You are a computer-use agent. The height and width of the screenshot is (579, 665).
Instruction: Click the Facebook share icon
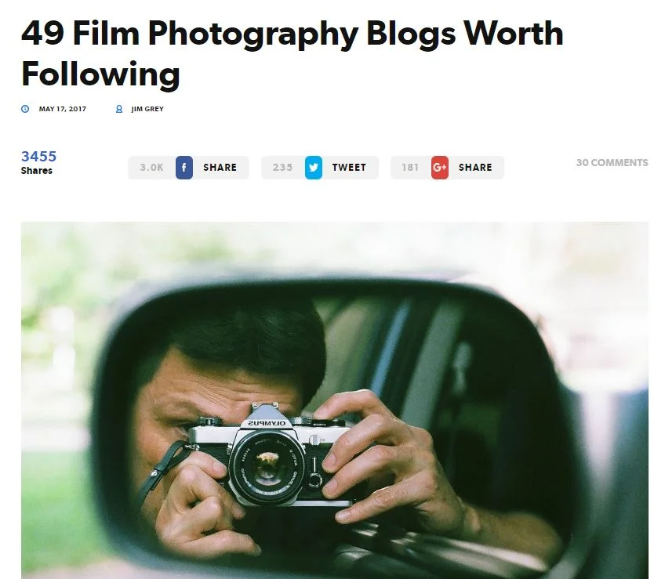pos(184,168)
